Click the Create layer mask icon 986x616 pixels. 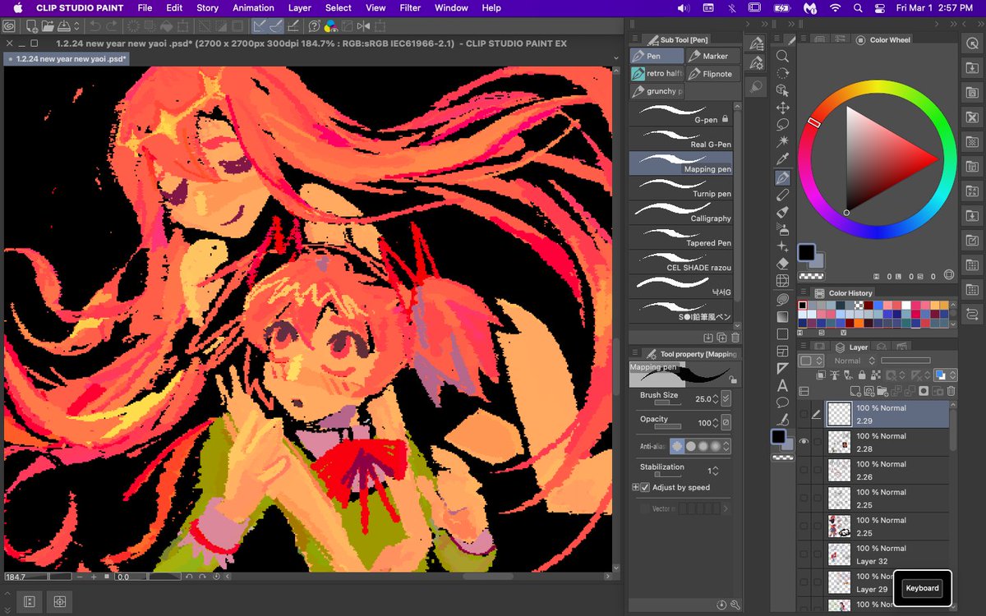tap(924, 392)
